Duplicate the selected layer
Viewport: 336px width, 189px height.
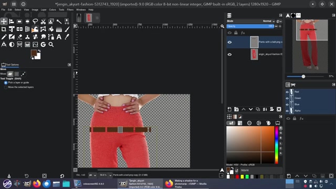pyautogui.click(x=258, y=109)
